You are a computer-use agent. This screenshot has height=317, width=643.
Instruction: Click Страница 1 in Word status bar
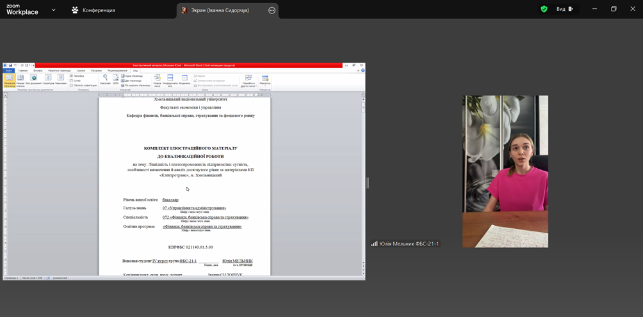pyautogui.click(x=12, y=278)
